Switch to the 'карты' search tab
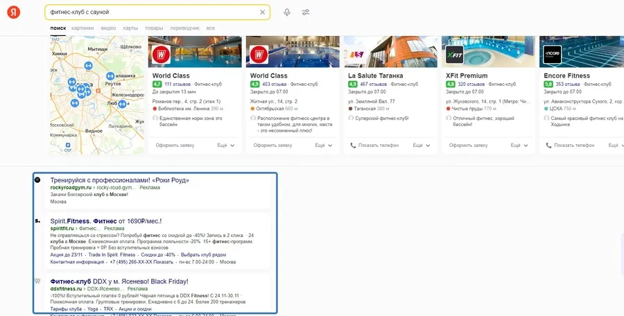 [x=130, y=28]
